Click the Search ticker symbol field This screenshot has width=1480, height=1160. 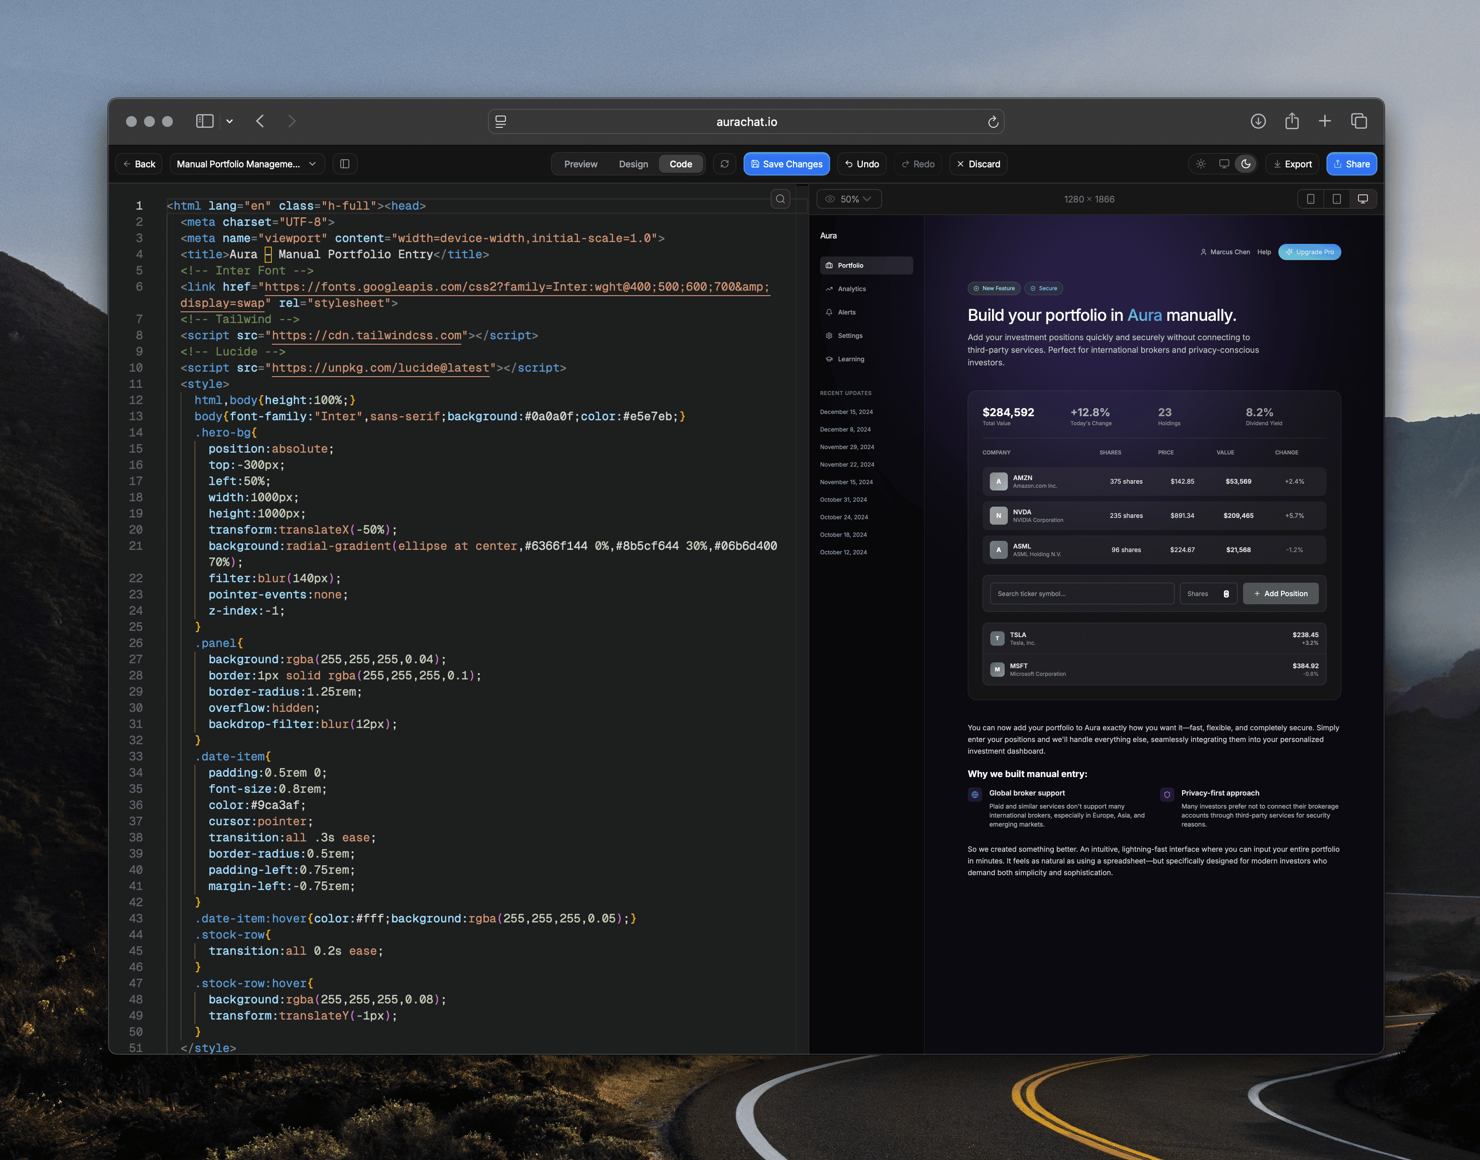pyautogui.click(x=1081, y=593)
